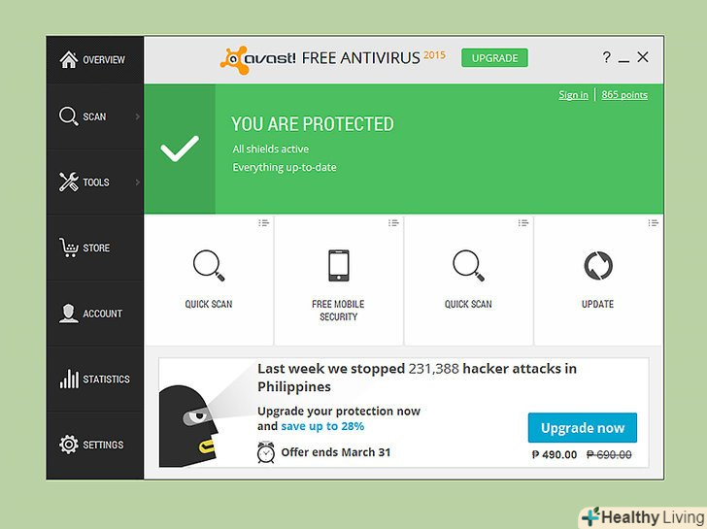This screenshot has height=529, width=707.
Task: Select the Overview menu label
Action: tap(104, 60)
